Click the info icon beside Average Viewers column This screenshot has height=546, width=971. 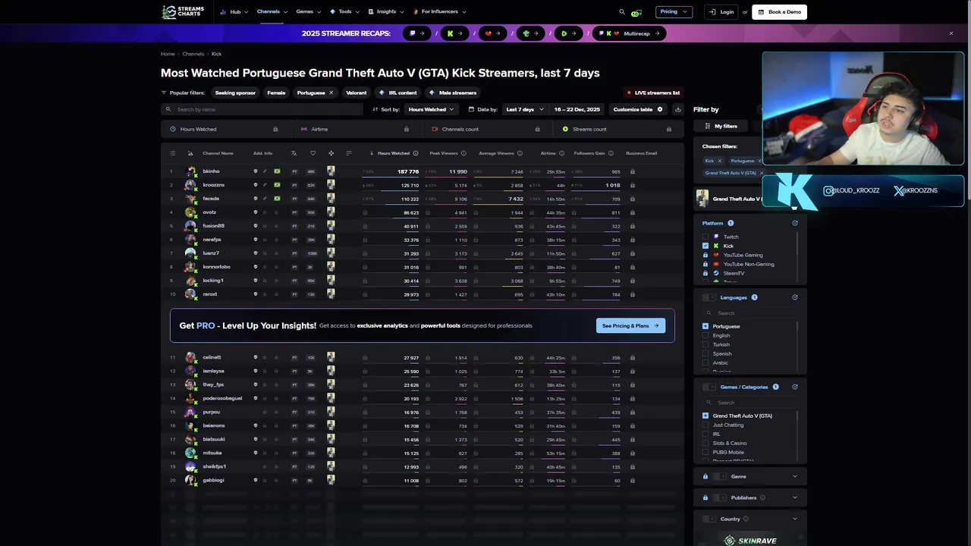click(x=520, y=153)
